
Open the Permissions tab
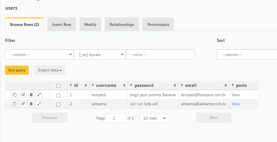[x=158, y=24]
